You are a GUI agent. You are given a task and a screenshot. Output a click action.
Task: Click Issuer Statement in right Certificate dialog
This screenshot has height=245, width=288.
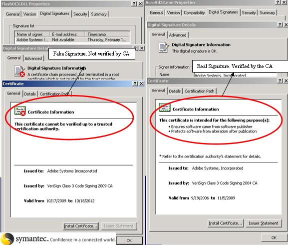point(264,223)
